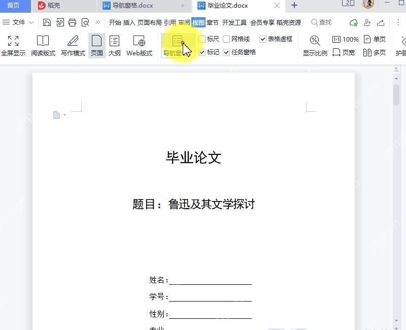Open 显示比例 zoom dialog
406x330 pixels.
coord(315,46)
